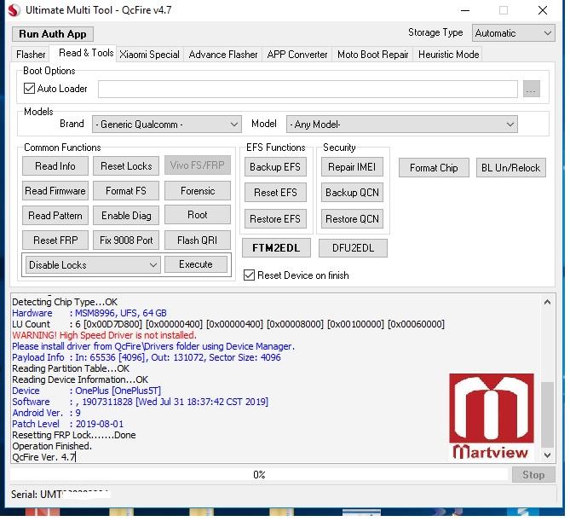Open the Disable Locks dropdown

[93, 265]
